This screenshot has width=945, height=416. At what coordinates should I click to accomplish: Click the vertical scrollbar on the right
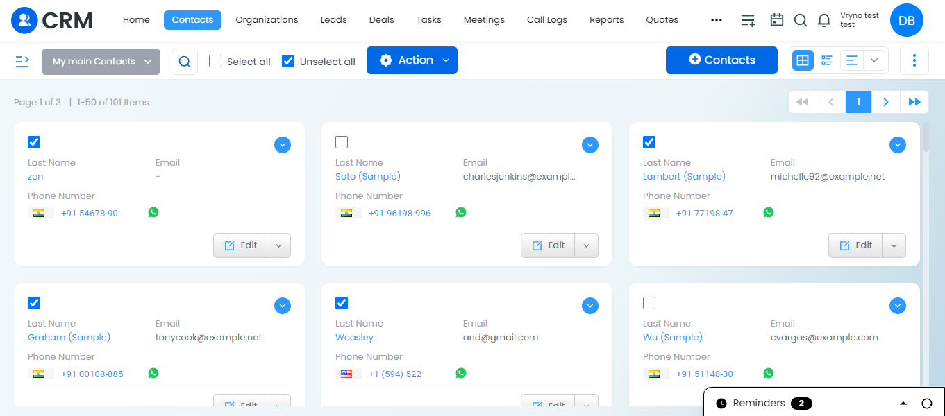[x=926, y=137]
